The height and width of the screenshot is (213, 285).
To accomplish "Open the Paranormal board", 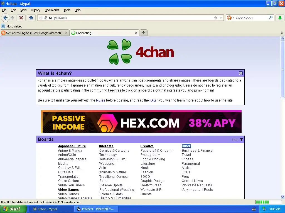I will [x=191, y=164].
